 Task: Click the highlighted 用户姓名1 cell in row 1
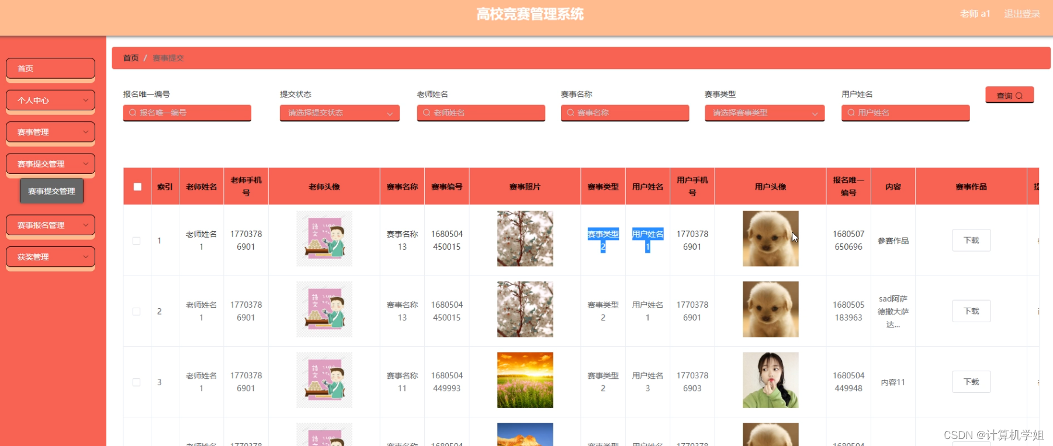click(x=647, y=241)
